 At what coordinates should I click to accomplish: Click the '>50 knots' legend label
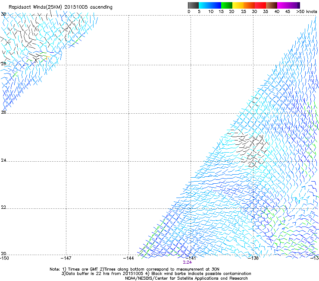click(x=306, y=12)
